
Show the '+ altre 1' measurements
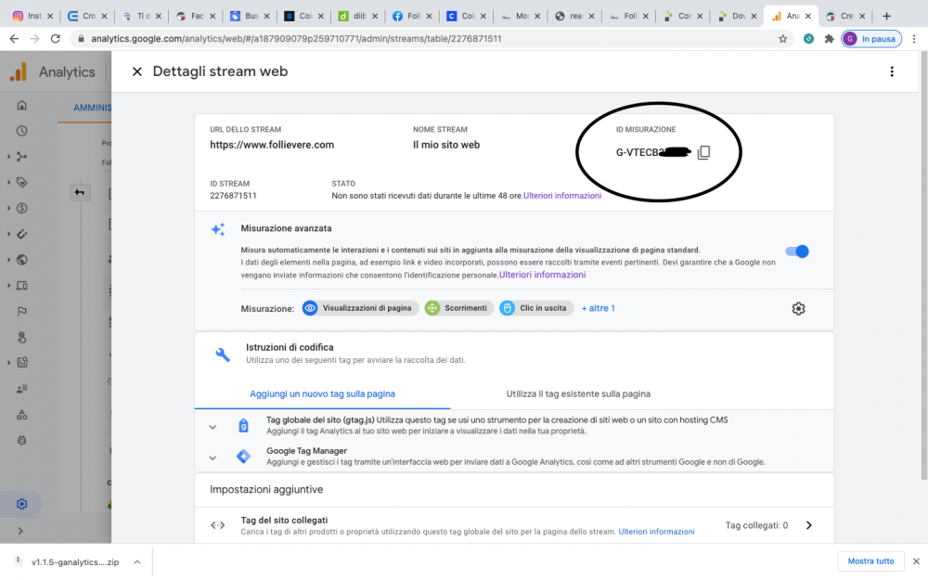coord(598,308)
